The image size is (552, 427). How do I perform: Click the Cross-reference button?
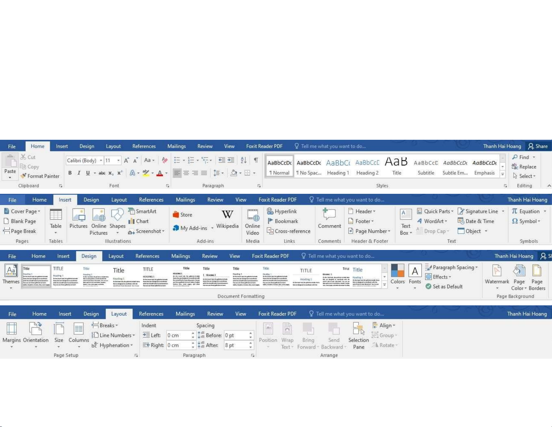tap(288, 231)
